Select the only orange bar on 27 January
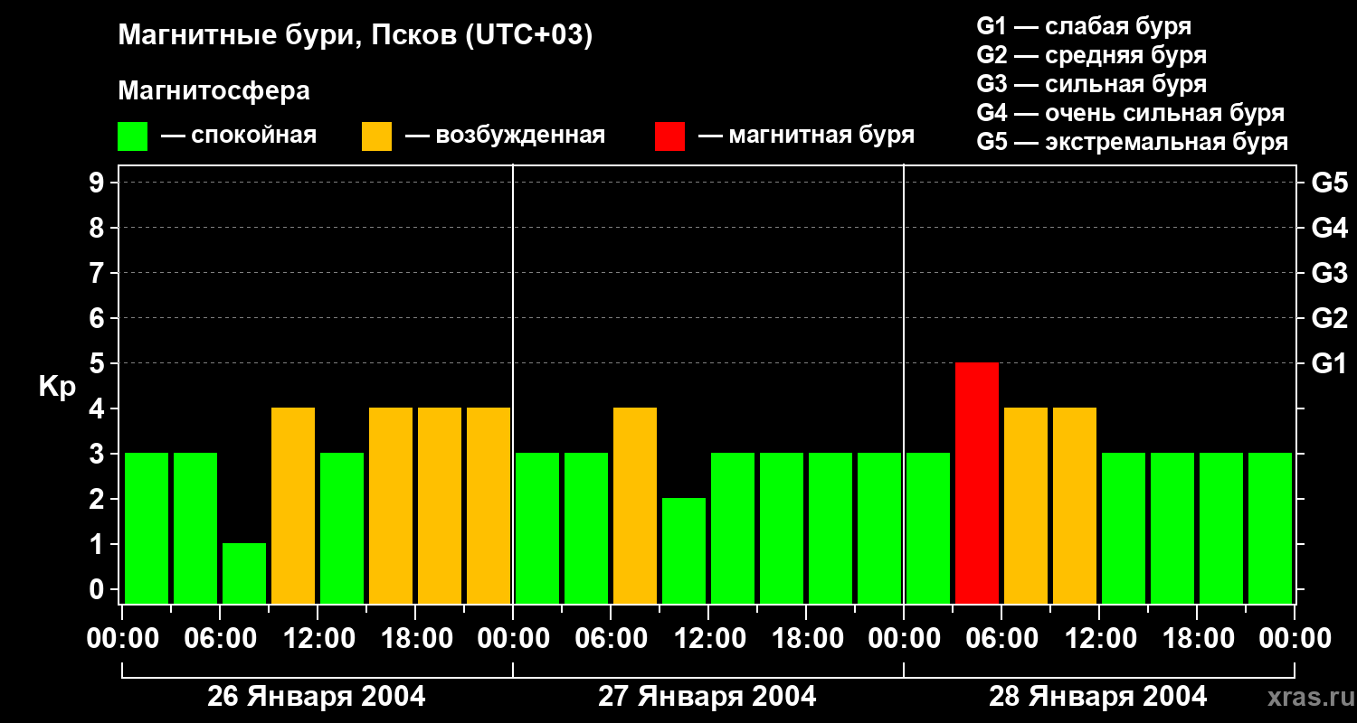 [x=635, y=505]
